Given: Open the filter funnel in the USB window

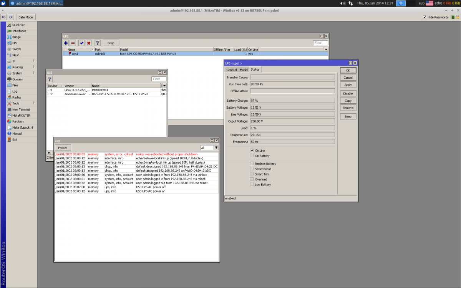Looking at the screenshot, I should (50, 79).
